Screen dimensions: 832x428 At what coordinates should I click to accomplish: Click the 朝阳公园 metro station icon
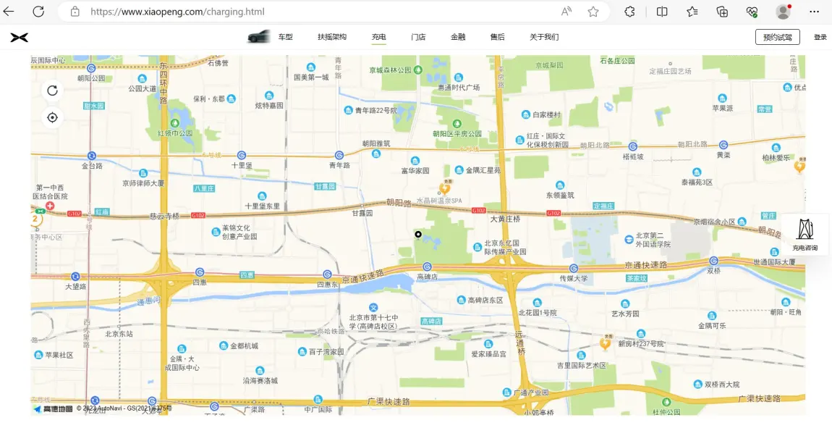coord(91,68)
